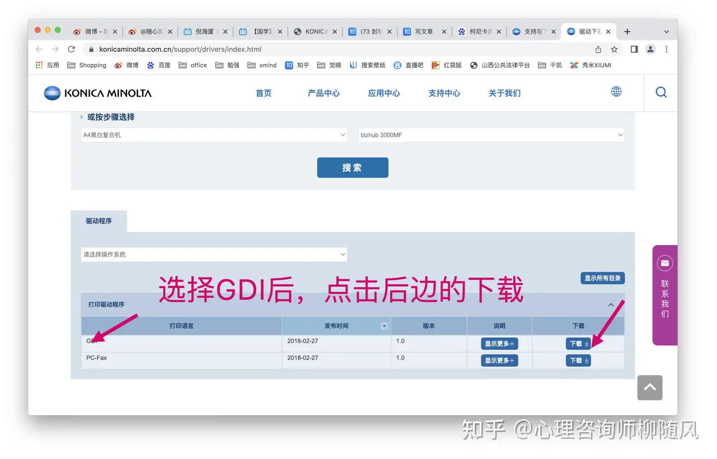Open the 秀米XIUMI bookmark
The image size is (717, 459).
[x=591, y=65]
